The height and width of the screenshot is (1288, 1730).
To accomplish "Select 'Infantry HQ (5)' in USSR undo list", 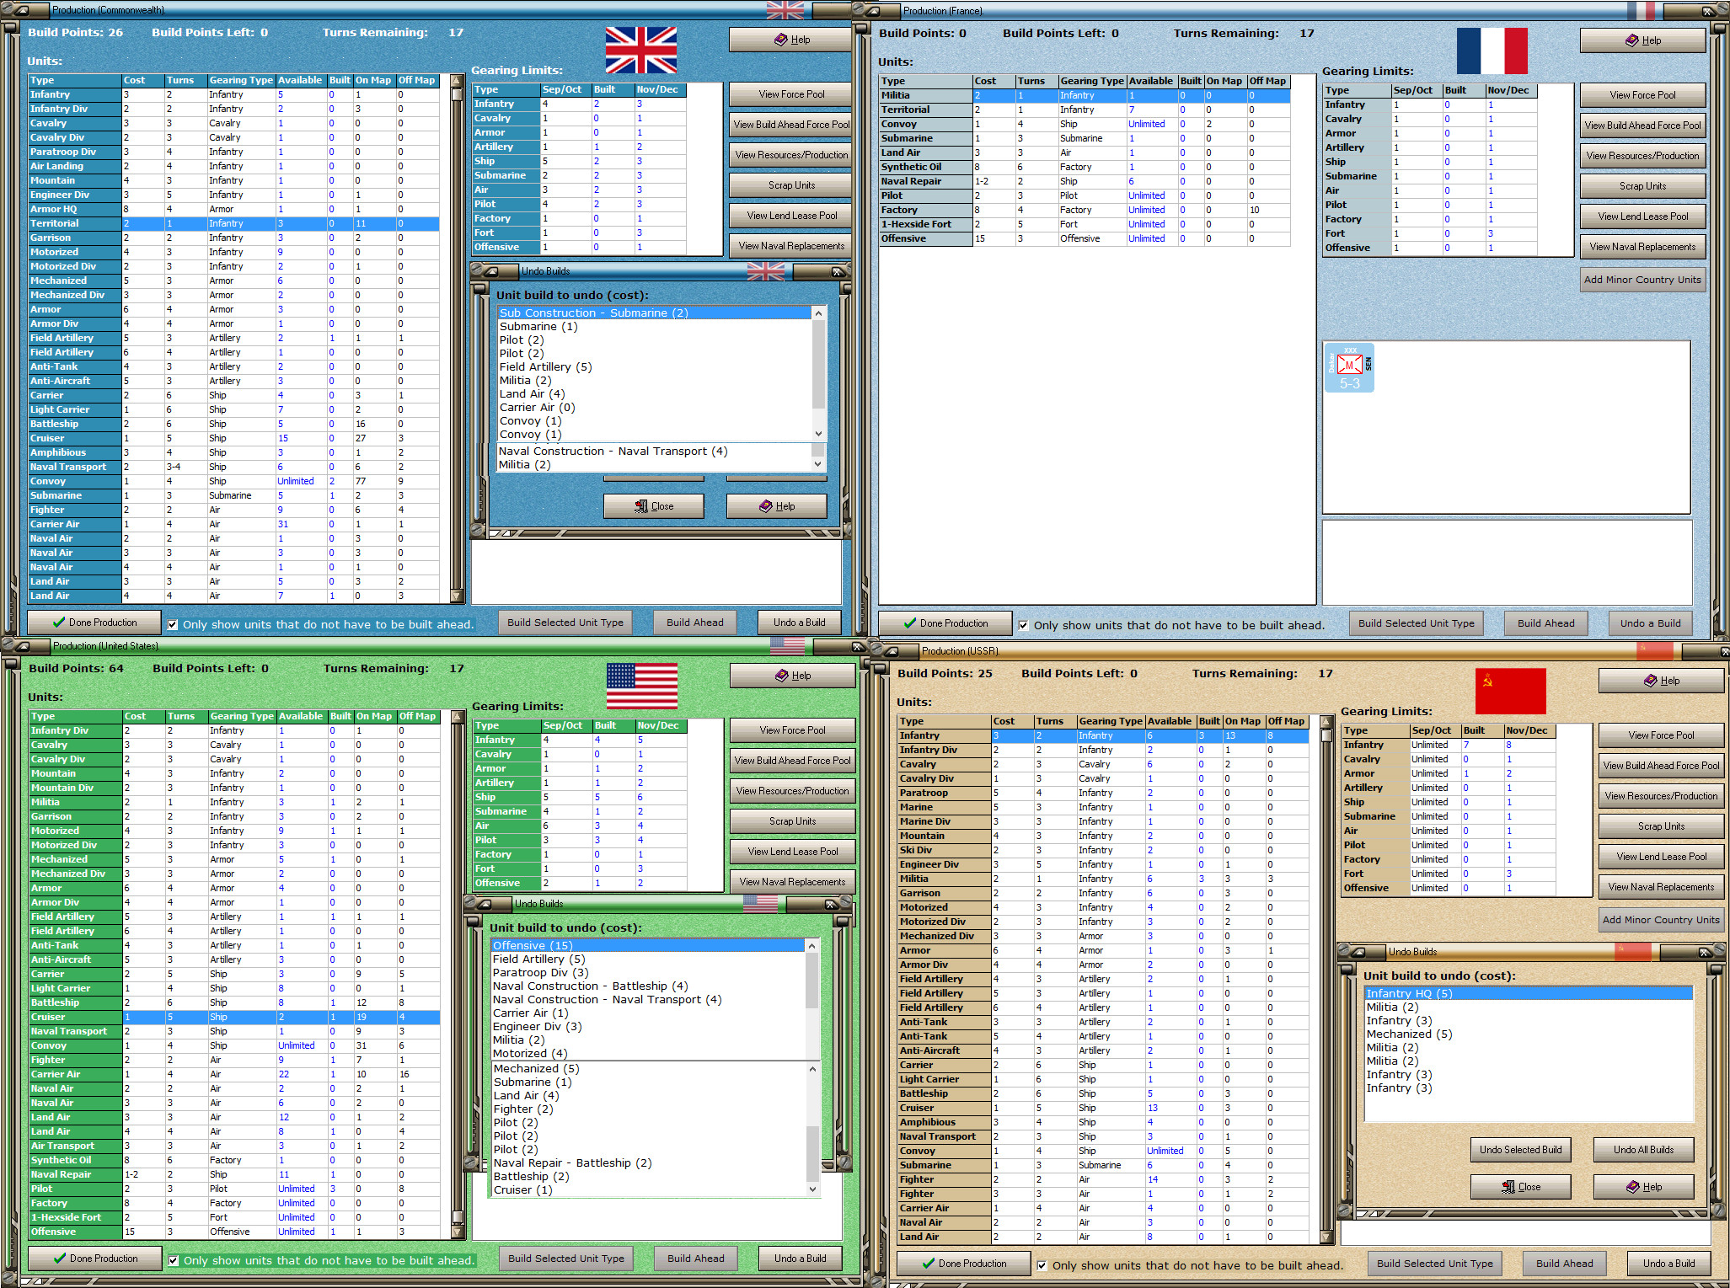I will point(1528,994).
